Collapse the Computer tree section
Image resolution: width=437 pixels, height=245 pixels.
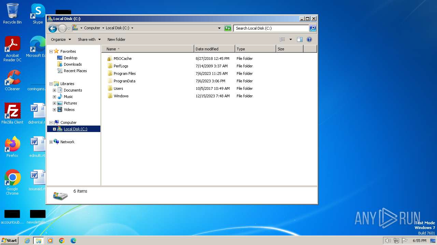pos(51,122)
